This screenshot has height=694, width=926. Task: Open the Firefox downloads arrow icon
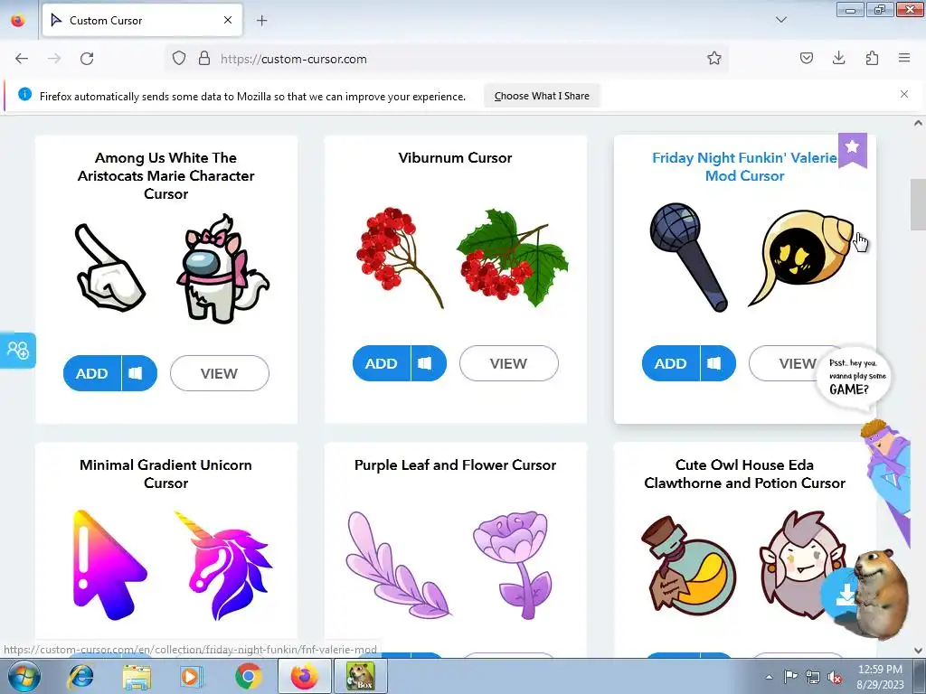pyautogui.click(x=838, y=59)
